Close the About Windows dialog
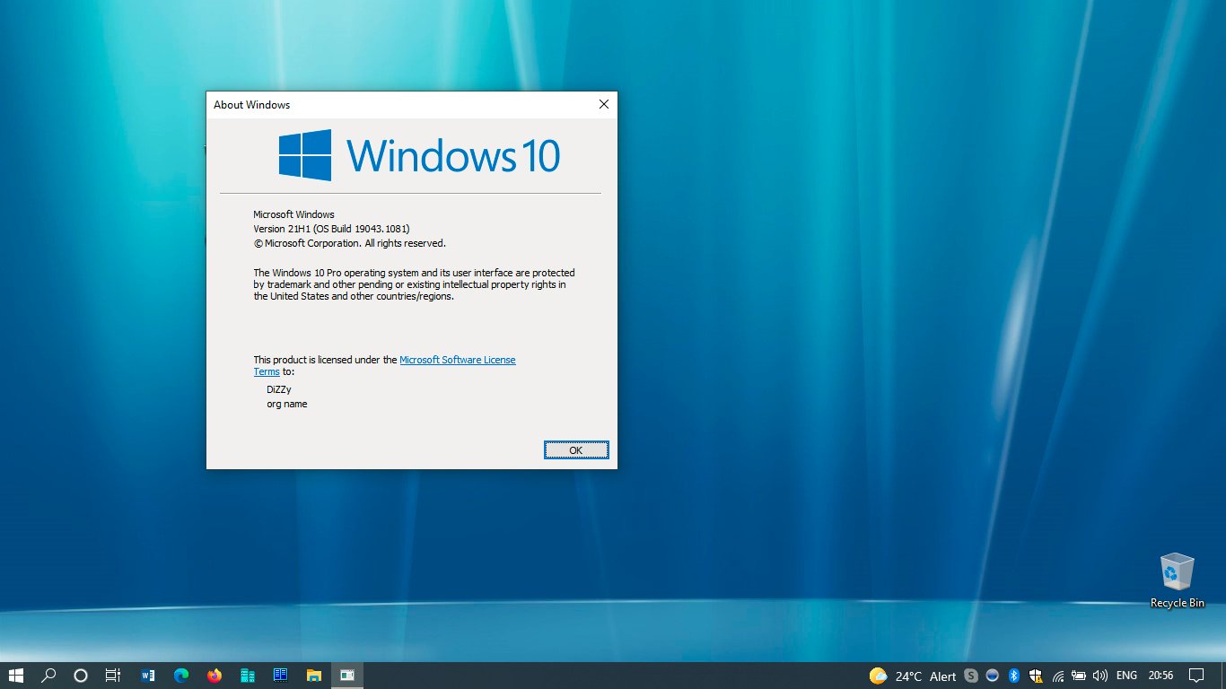The image size is (1226, 689). 604,105
